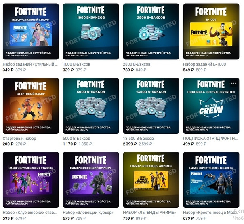
Task: Open the «Стильный взлом» product image
Action: 31,32
